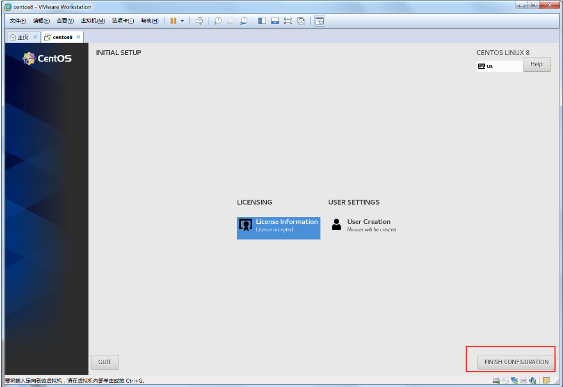Enter full screen mode
The height and width of the screenshot is (387, 563).
[288, 21]
